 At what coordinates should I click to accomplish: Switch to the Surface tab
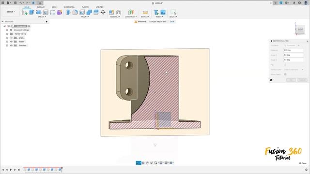point(41,7)
